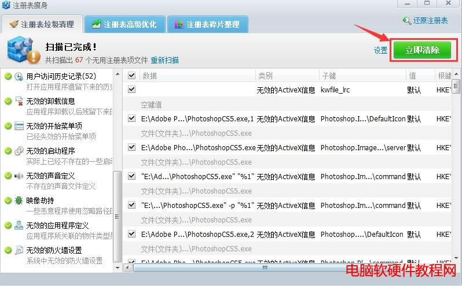Click results table vertical scroll-up arrow
The width and height of the screenshot is (462, 286).
[x=456, y=74]
